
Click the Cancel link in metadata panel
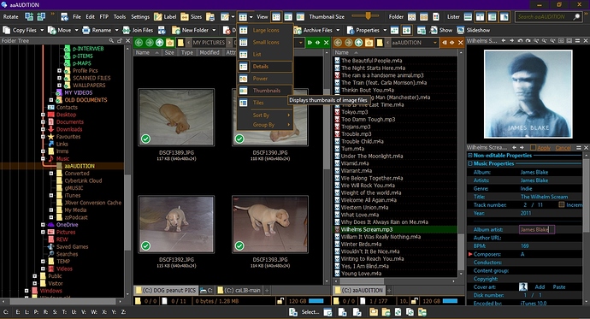click(x=563, y=147)
